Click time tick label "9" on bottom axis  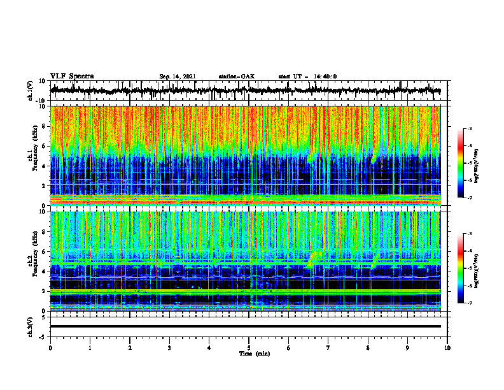(x=407, y=348)
